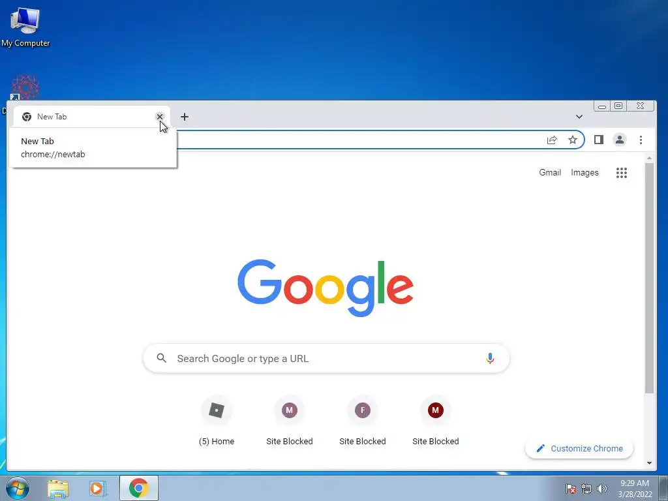Open Windows Start button
This screenshot has height=501, width=668.
(17, 488)
